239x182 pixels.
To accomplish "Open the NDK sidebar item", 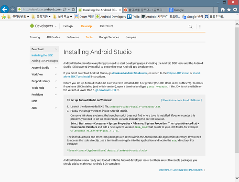I will tap(34, 101).
